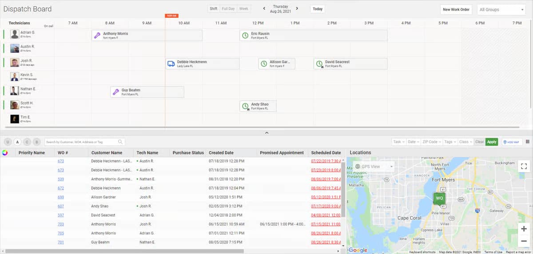
Task: Click the Google logo on map
Action: 358,250
